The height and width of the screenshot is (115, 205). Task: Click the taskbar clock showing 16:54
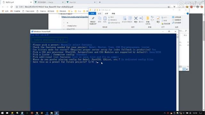195,113
